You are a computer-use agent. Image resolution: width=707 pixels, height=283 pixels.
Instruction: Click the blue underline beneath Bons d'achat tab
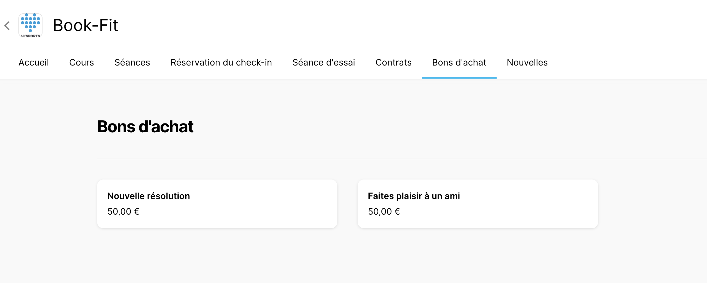tap(459, 78)
